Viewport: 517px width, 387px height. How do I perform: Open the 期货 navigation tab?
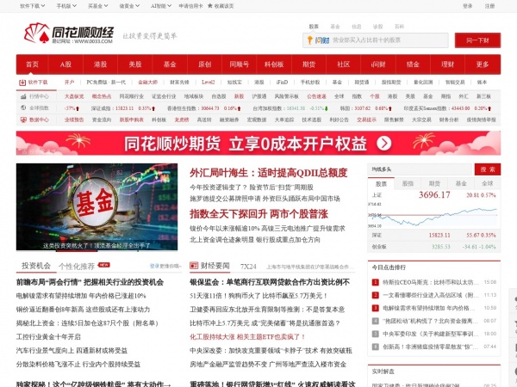tap(309, 64)
